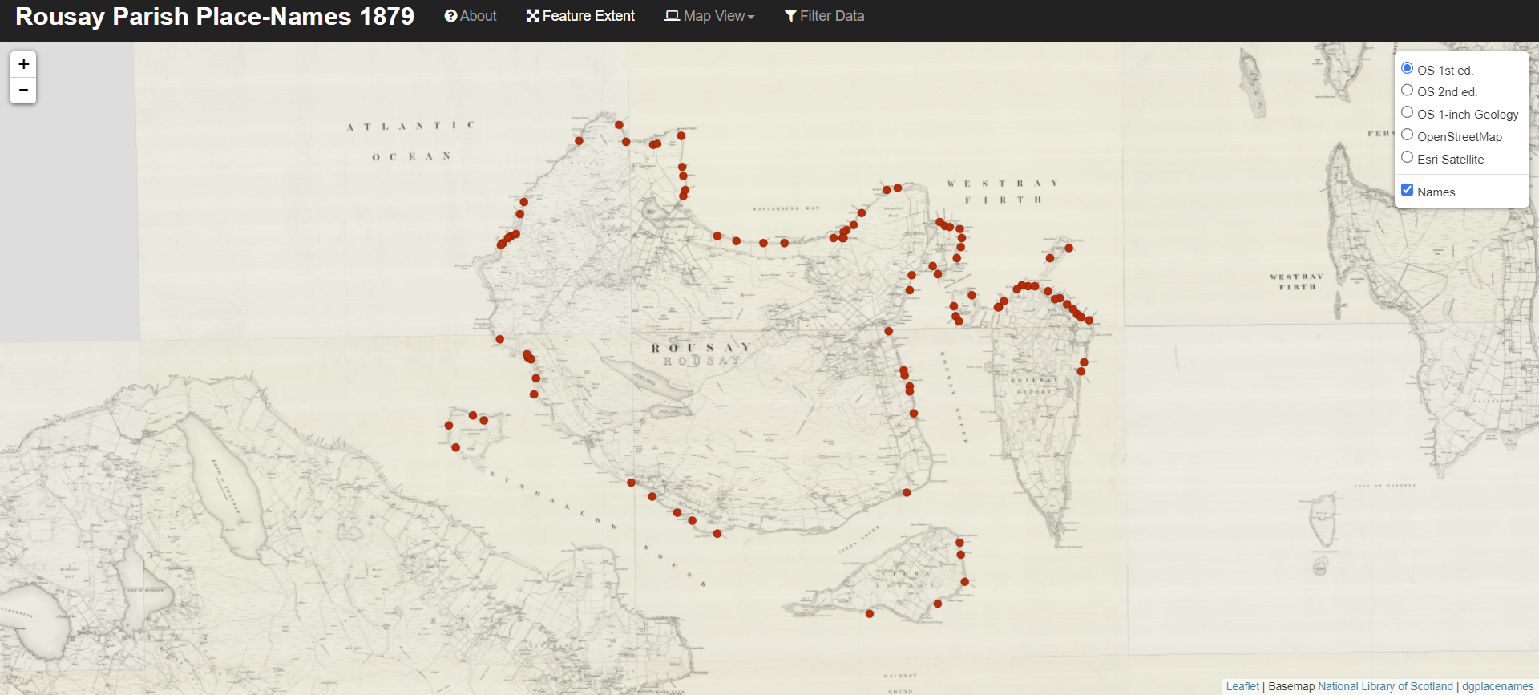1539x695 pixels.
Task: Open the Leaflet attribution link
Action: 1242,686
